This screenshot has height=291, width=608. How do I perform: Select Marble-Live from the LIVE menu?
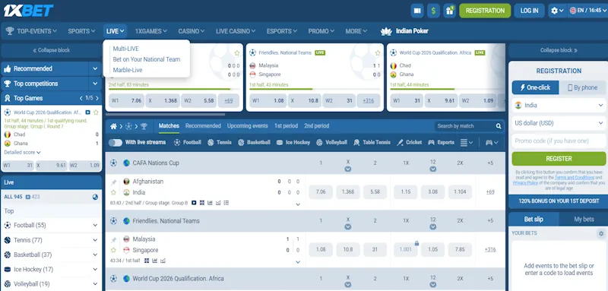coord(128,70)
